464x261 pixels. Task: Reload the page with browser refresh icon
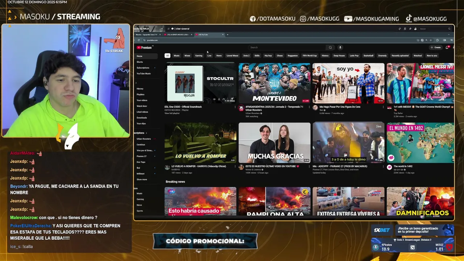pos(138,40)
